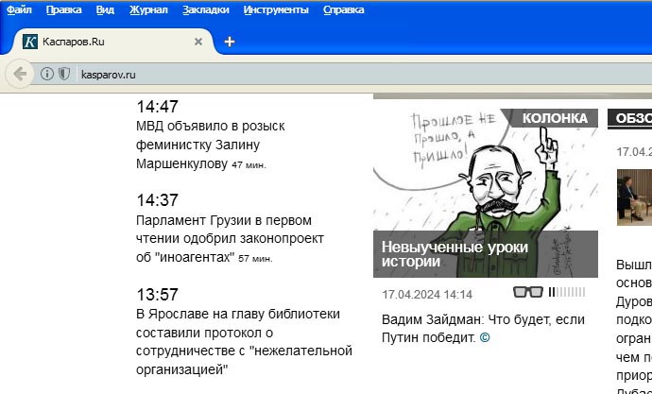Click the 17.04.2024 14:14 date
The width and height of the screenshot is (652, 394).
point(427,295)
